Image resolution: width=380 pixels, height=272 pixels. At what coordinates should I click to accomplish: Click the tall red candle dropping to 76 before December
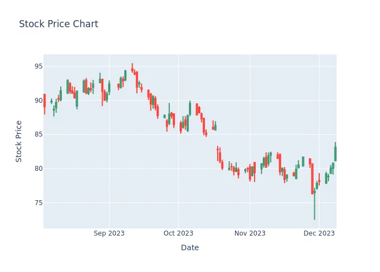pos(312,179)
